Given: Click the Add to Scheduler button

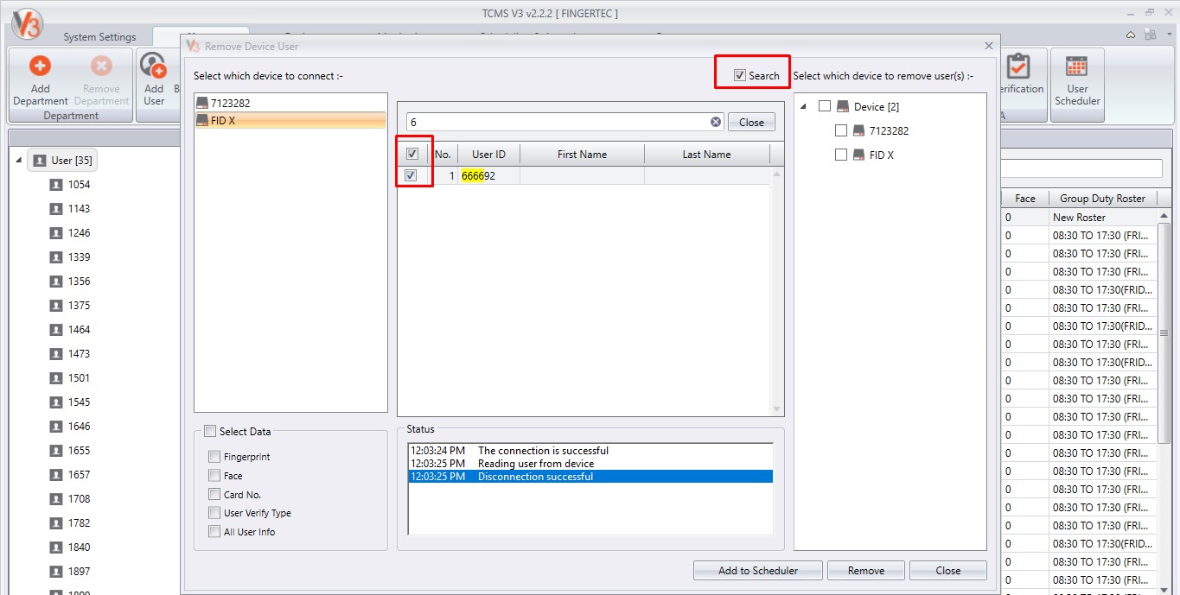Looking at the screenshot, I should click(x=758, y=570).
